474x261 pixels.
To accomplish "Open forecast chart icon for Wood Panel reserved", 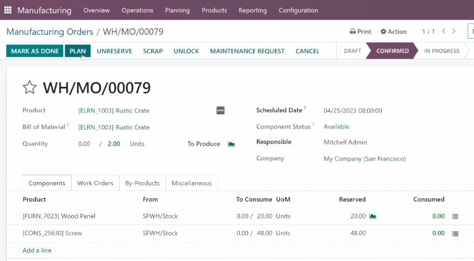I will tap(373, 216).
